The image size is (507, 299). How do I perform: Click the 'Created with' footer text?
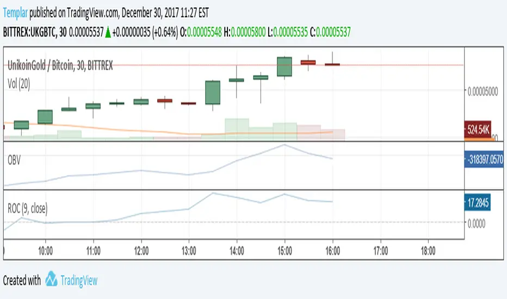pos(22,281)
